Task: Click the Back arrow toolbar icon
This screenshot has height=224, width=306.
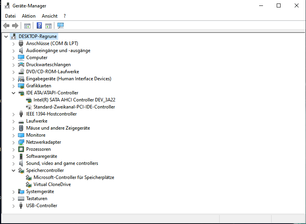Action: [x=6, y=25]
